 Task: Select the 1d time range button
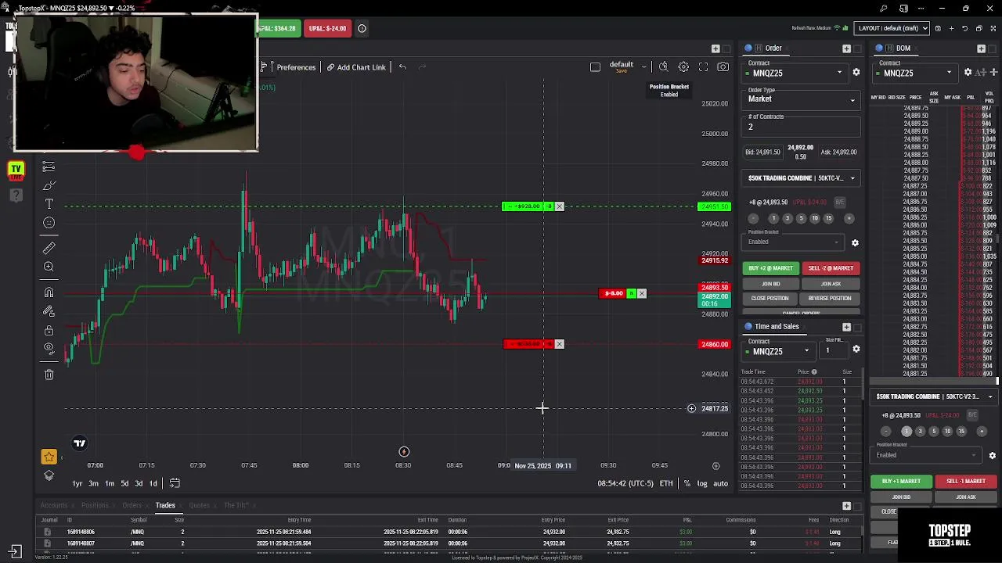click(153, 483)
